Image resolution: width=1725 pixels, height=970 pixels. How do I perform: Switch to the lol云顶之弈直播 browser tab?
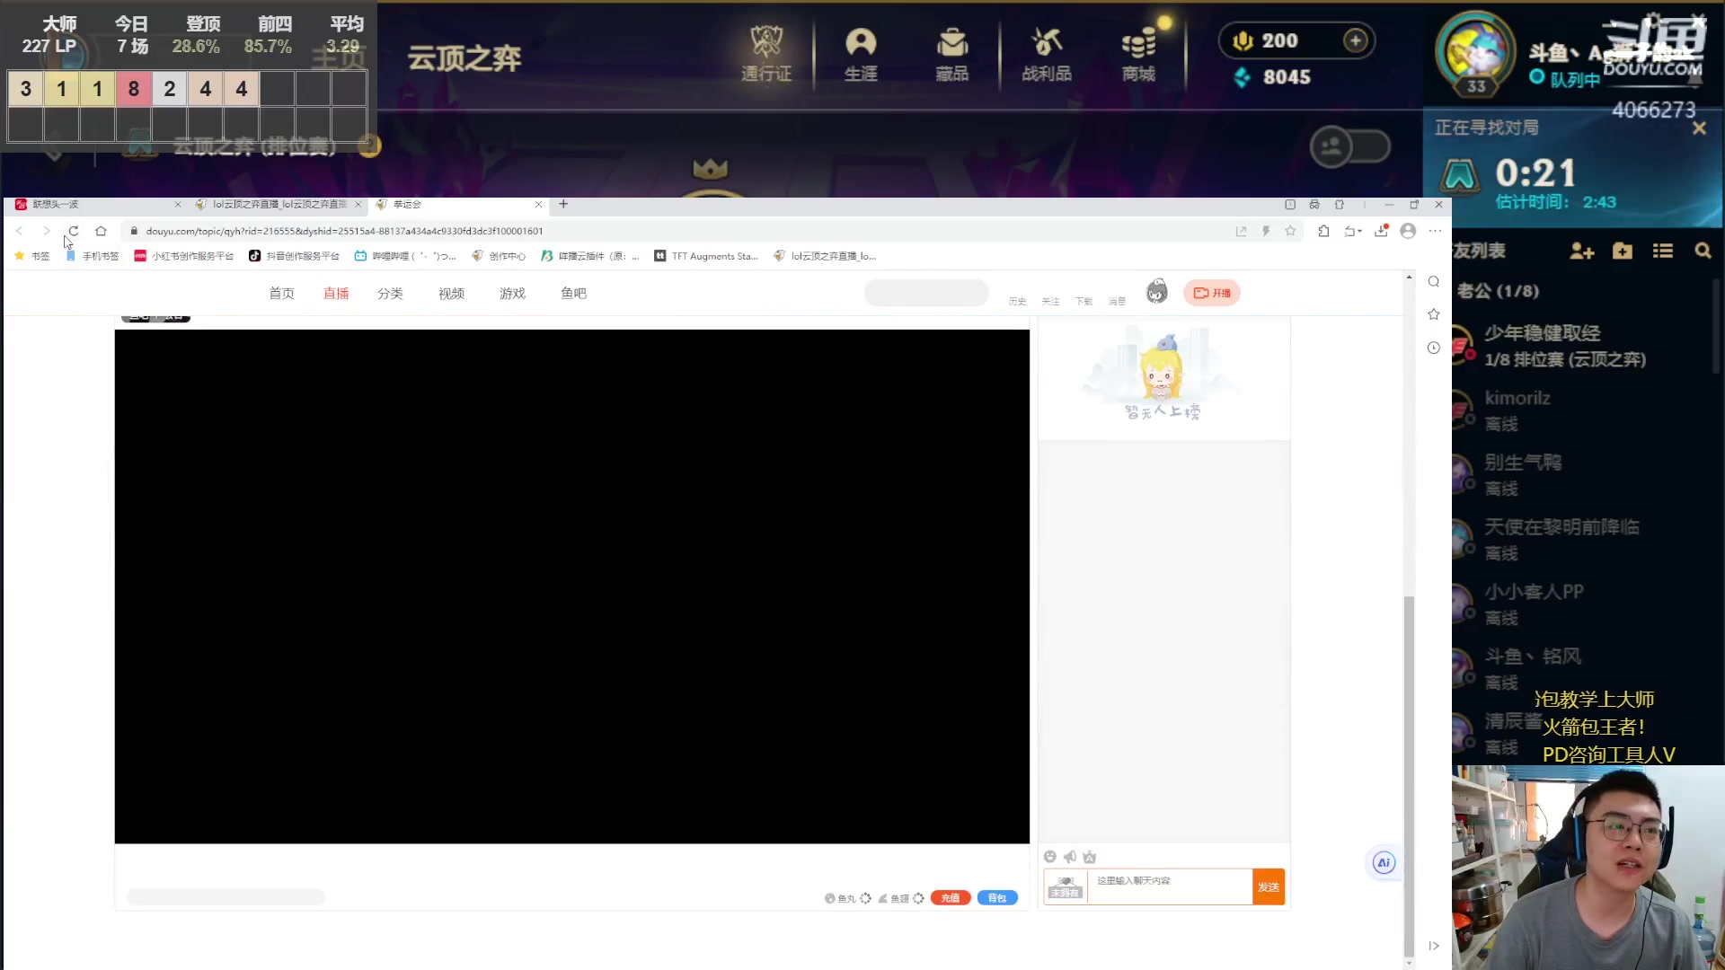point(279,205)
